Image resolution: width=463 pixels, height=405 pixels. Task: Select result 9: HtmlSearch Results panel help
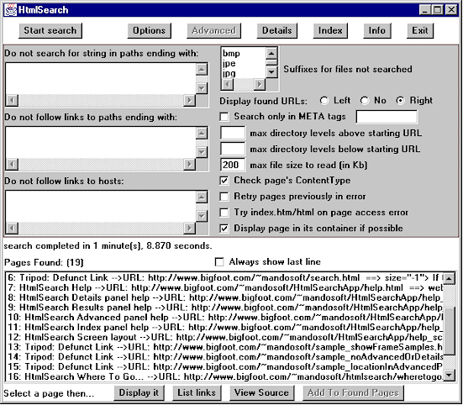(x=224, y=308)
